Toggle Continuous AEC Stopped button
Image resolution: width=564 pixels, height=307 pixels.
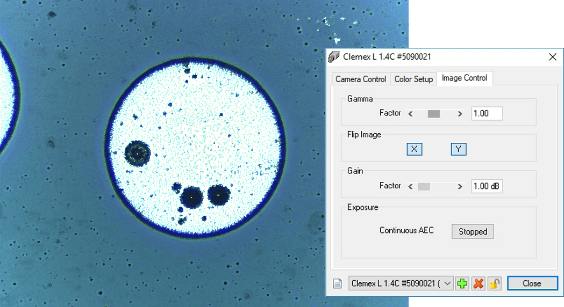click(x=473, y=232)
